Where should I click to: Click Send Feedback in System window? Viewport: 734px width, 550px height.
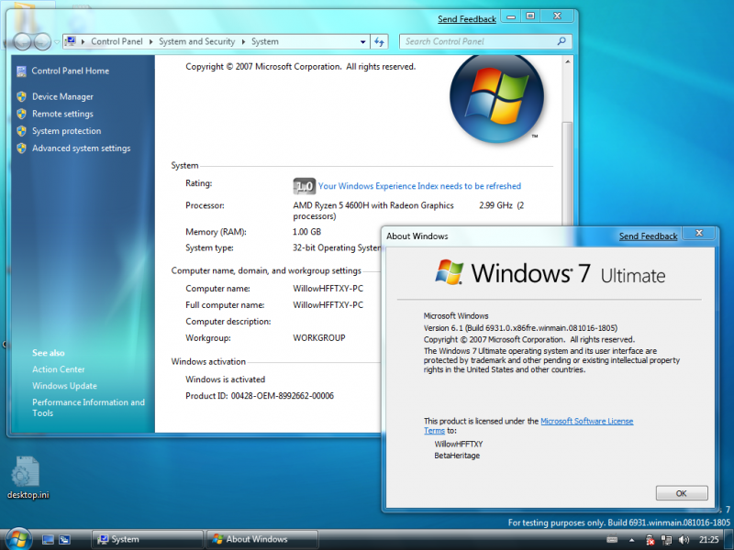pos(467,19)
